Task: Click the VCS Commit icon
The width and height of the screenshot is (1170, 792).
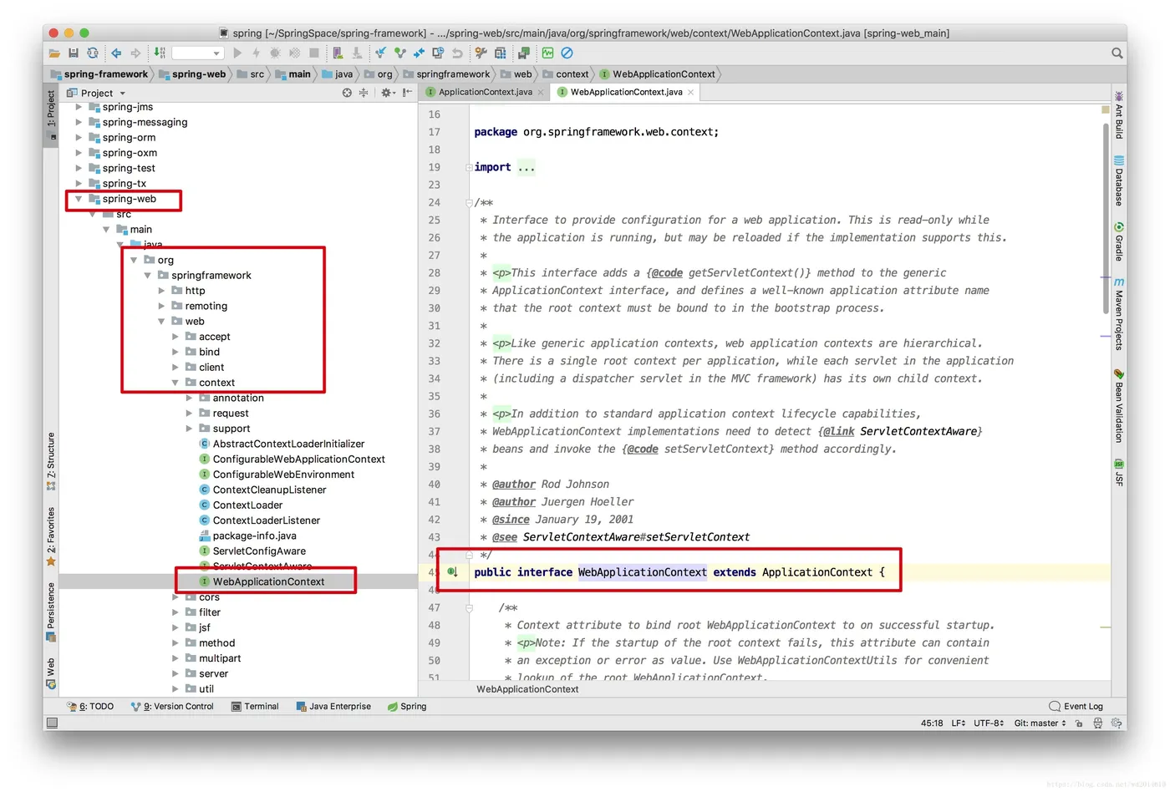Action: tap(399, 53)
